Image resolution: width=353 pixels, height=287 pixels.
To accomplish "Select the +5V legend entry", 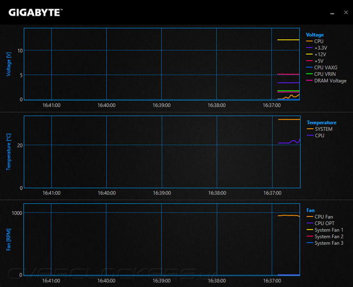I will (x=315, y=61).
